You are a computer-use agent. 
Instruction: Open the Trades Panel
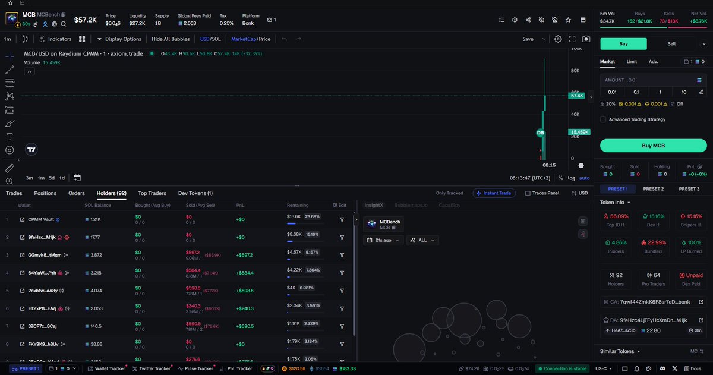(x=542, y=193)
